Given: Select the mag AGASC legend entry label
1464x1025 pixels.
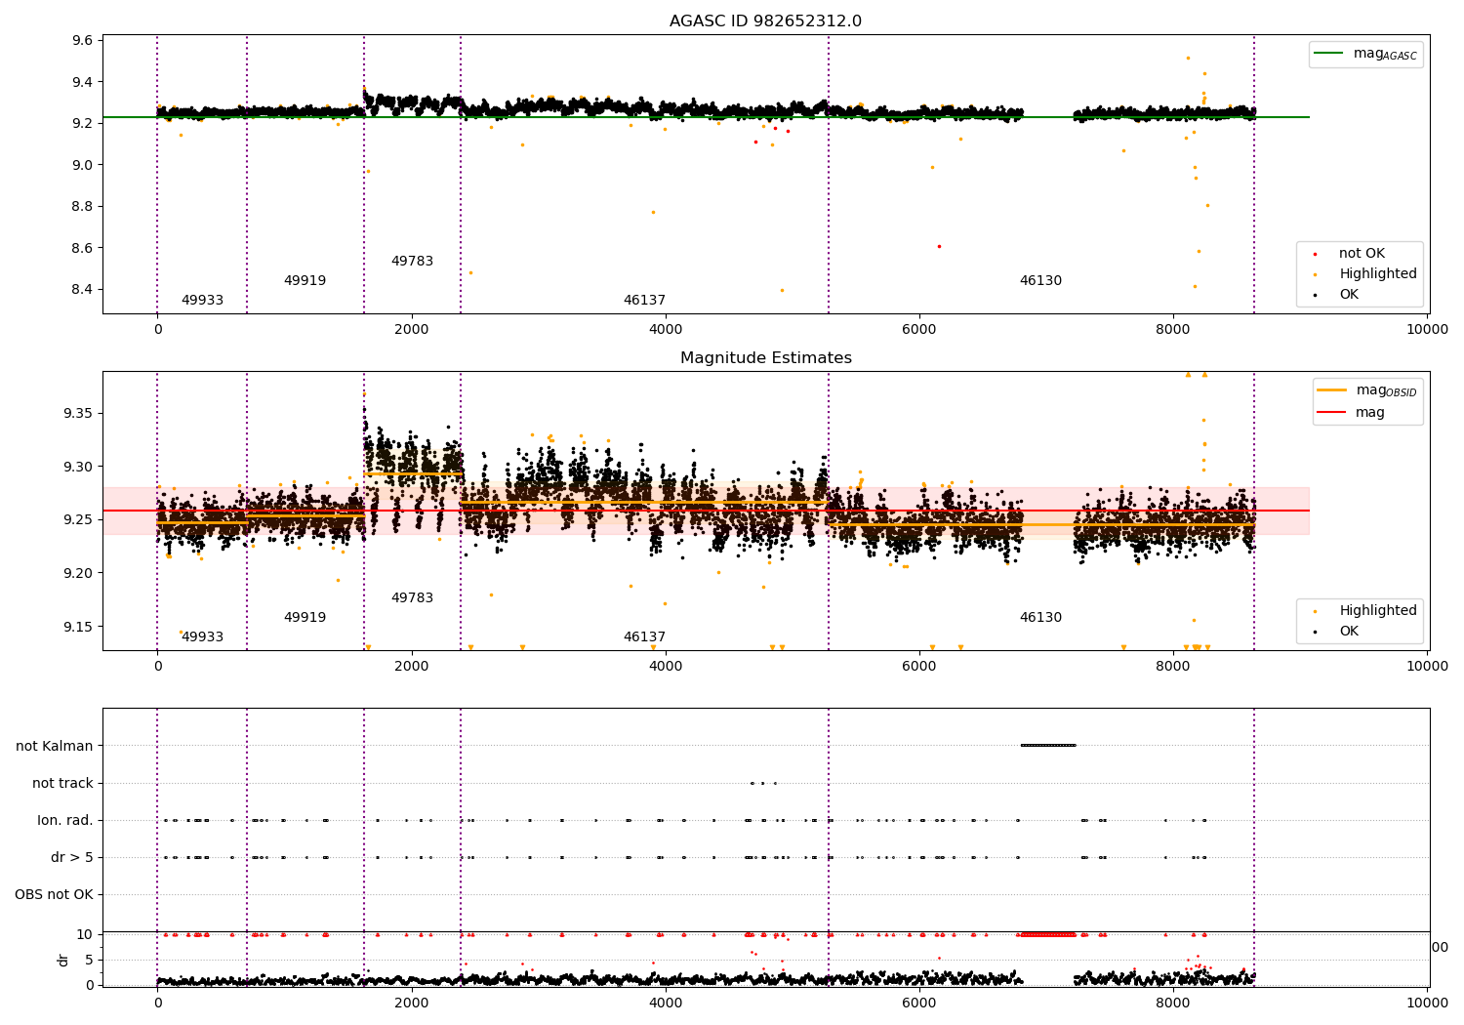Looking at the screenshot, I should (x=1385, y=55).
